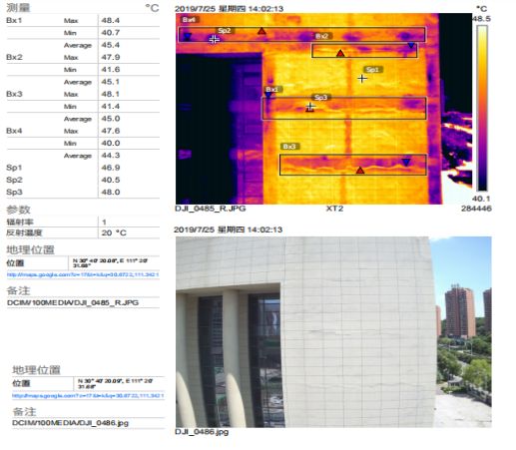Select the Bx3 label tag
516x450 pixels.
coord(290,147)
